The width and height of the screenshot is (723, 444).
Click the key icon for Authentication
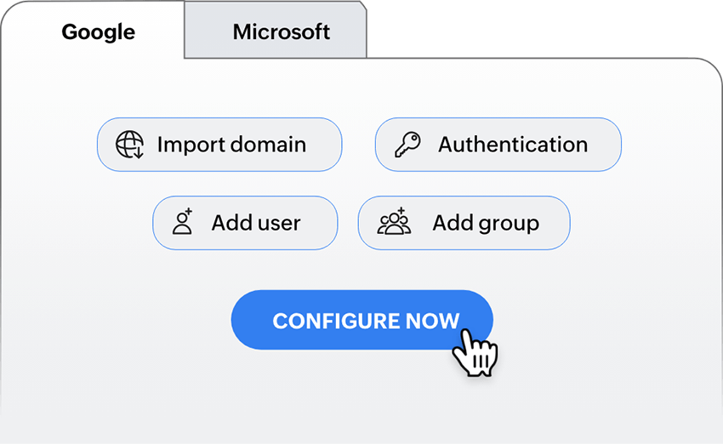[x=408, y=145]
